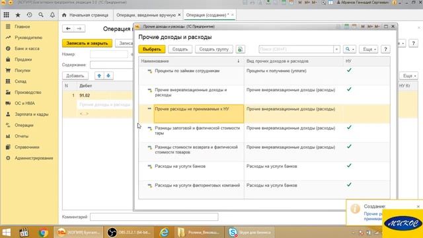Click the 91.02 debit account cell
423x238 pixels.
click(105, 95)
